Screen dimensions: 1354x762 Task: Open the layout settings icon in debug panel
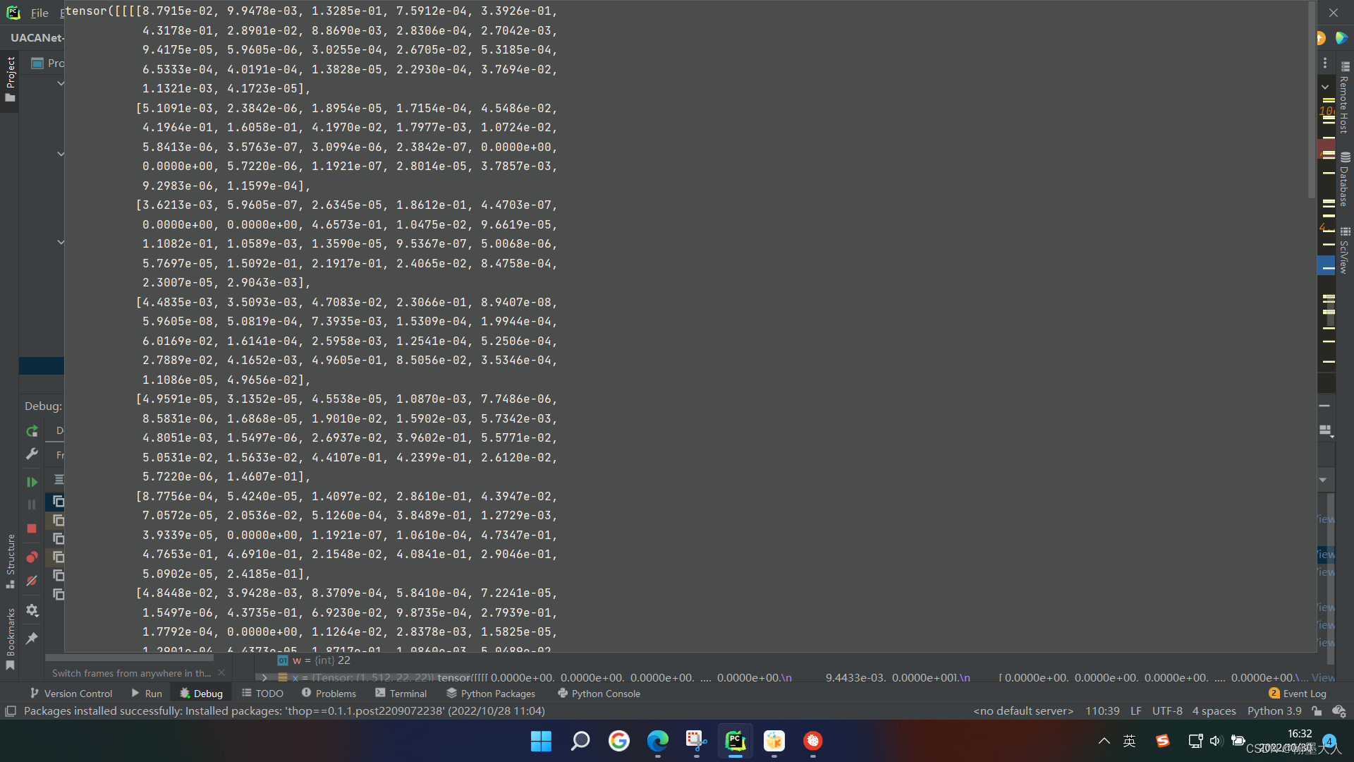click(x=1326, y=430)
